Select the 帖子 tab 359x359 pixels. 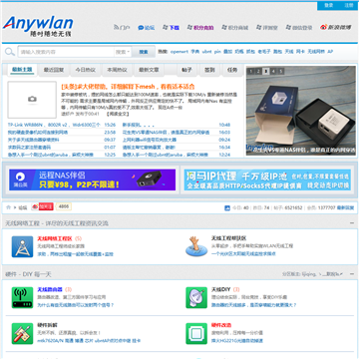point(186,70)
